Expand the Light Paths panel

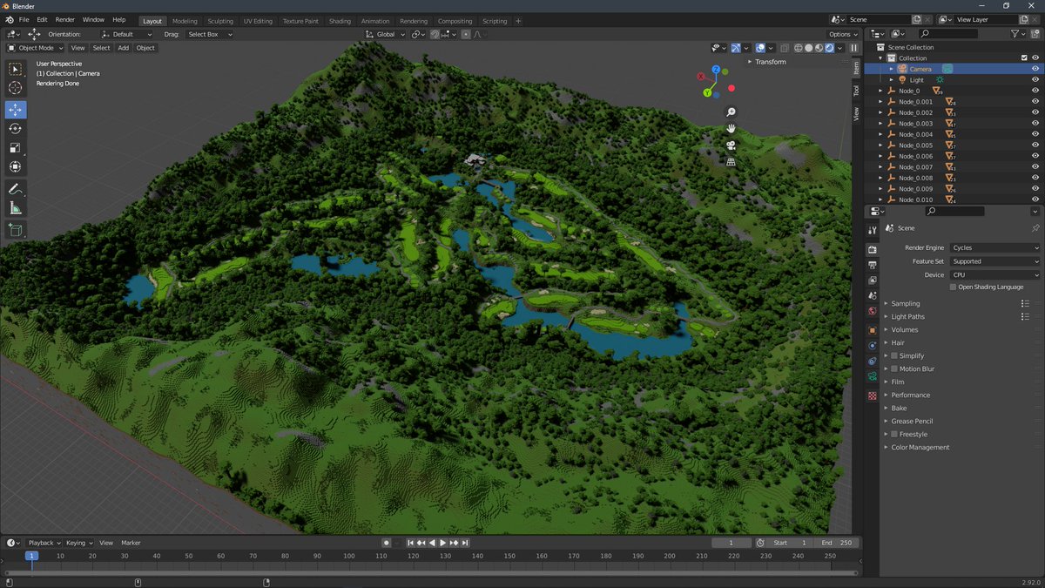(907, 316)
